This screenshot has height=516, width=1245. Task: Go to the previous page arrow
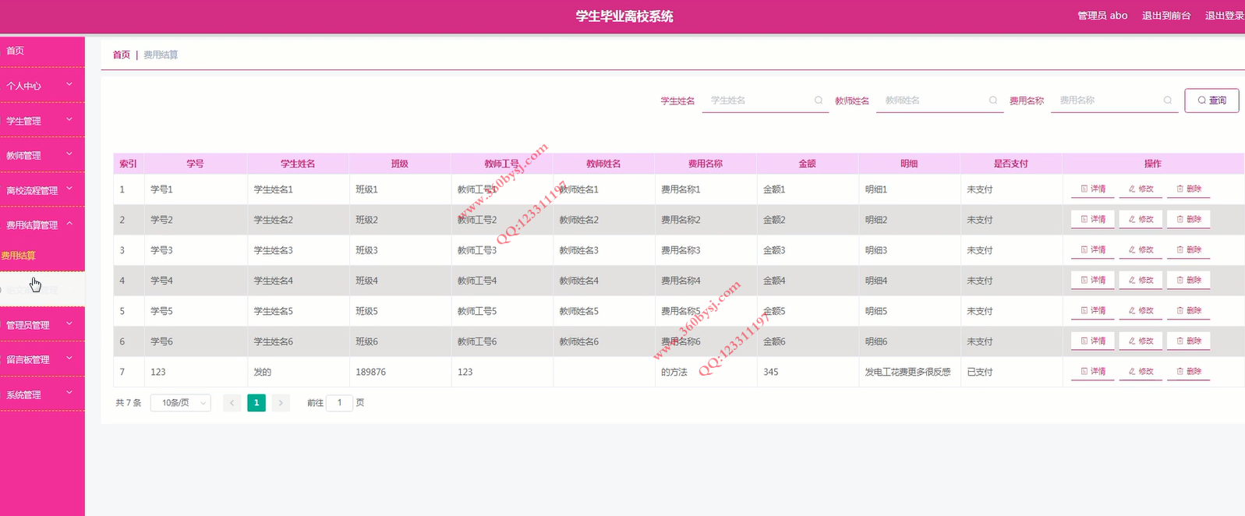coord(232,403)
